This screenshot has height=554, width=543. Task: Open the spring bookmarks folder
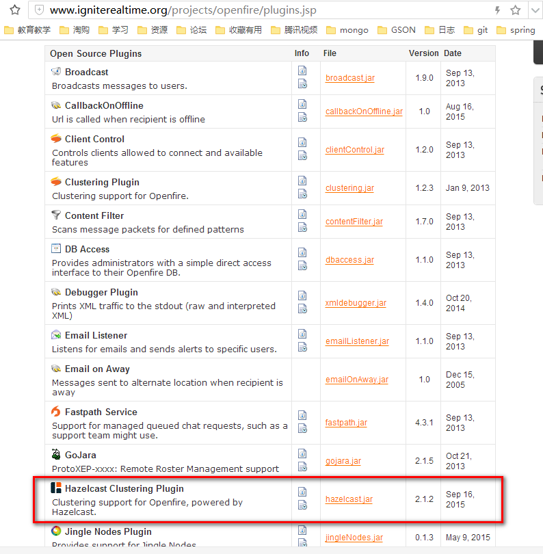tap(516, 30)
